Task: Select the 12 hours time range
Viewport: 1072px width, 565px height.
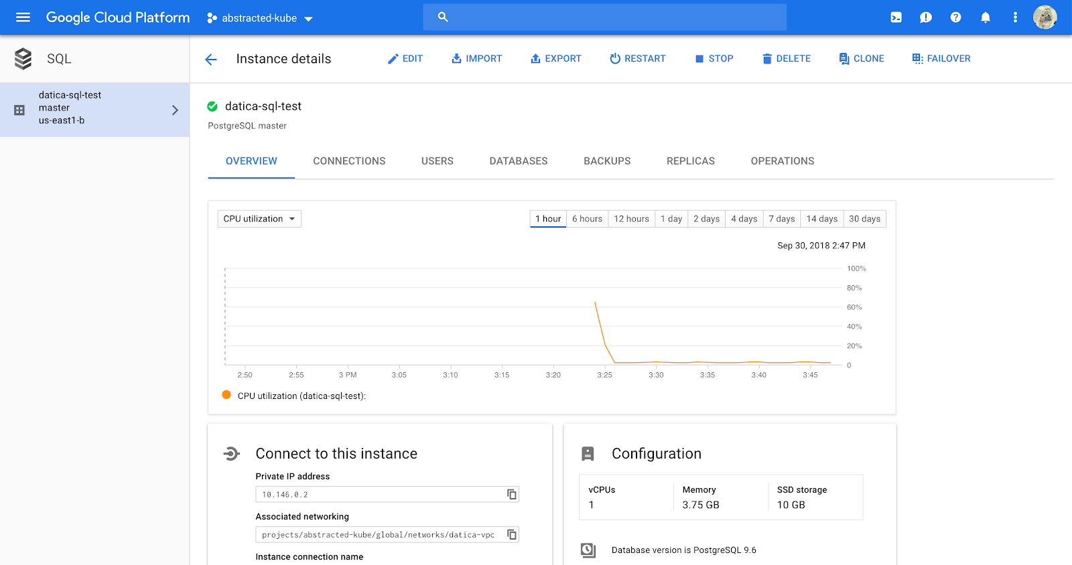Action: click(632, 219)
